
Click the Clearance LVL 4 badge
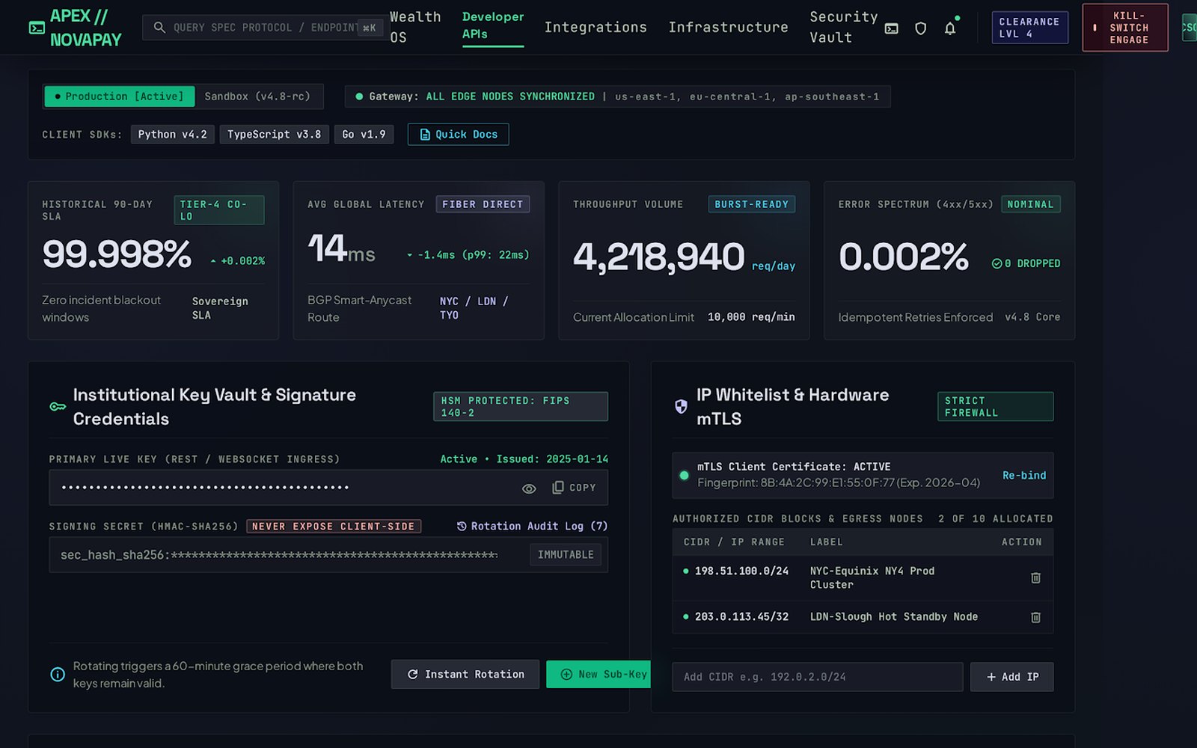pyautogui.click(x=1029, y=28)
